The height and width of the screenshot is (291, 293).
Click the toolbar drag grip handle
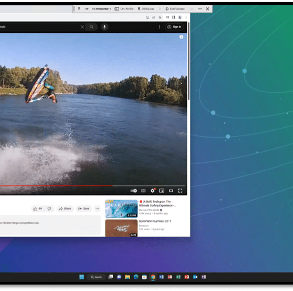pyautogui.click(x=74, y=9)
